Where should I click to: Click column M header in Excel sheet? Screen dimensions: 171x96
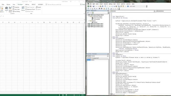click(x=44, y=22)
